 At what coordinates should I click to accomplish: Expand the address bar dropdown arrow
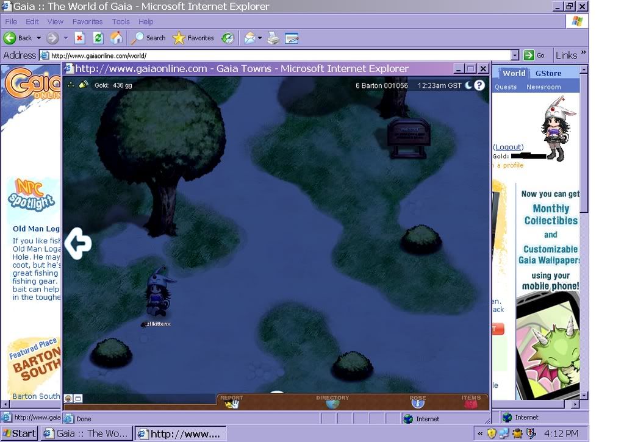(x=515, y=55)
